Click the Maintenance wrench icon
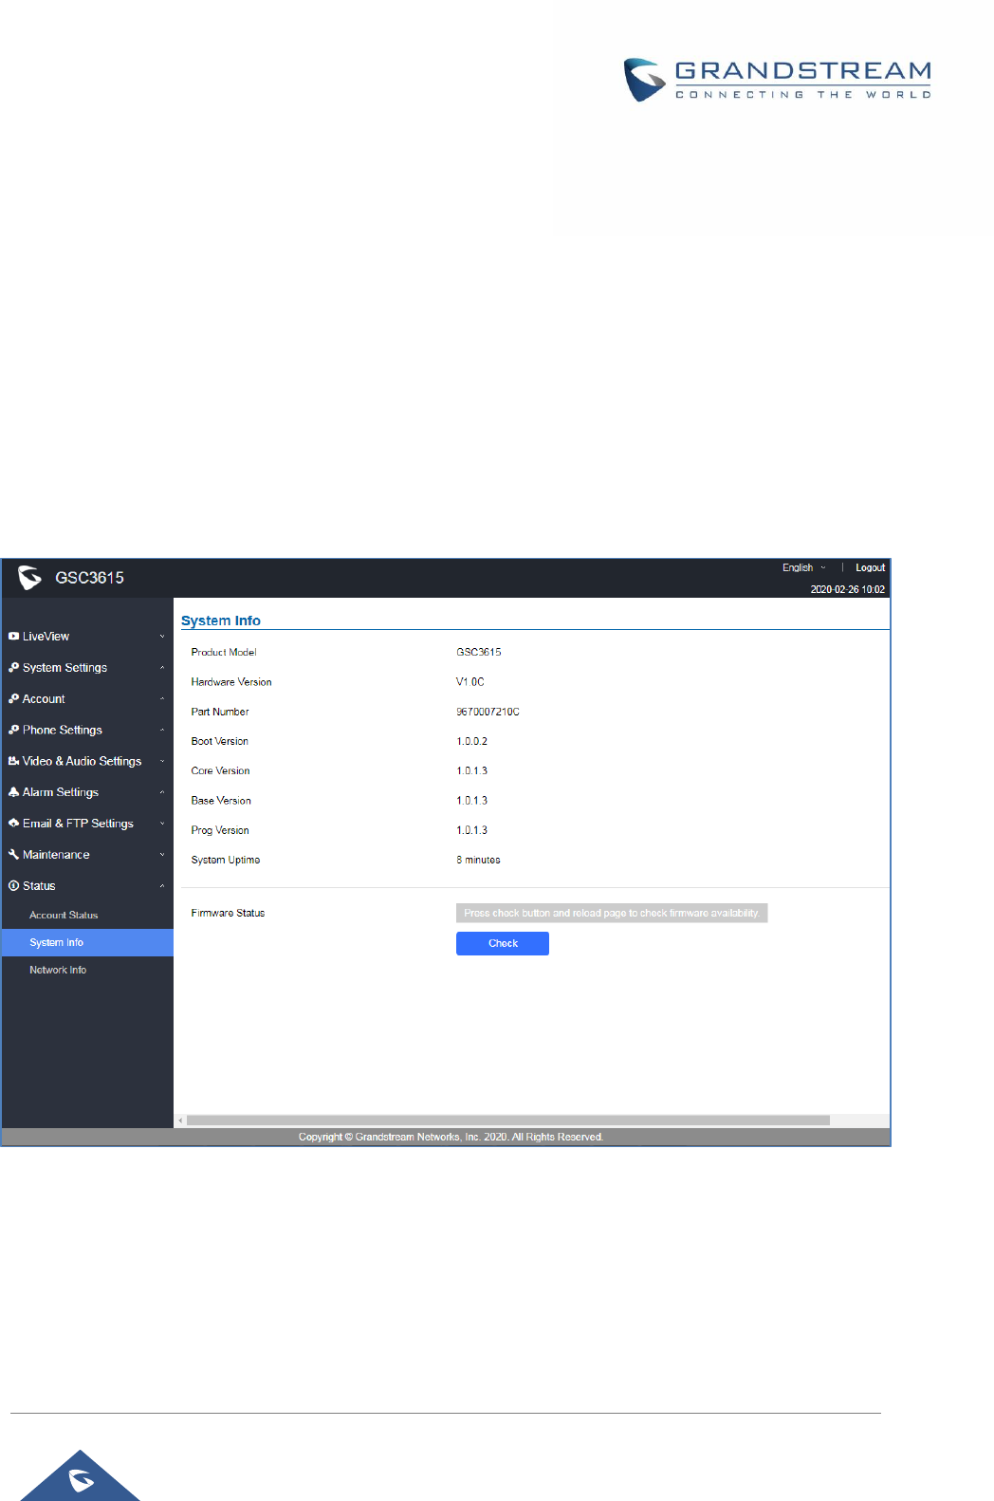 (13, 855)
